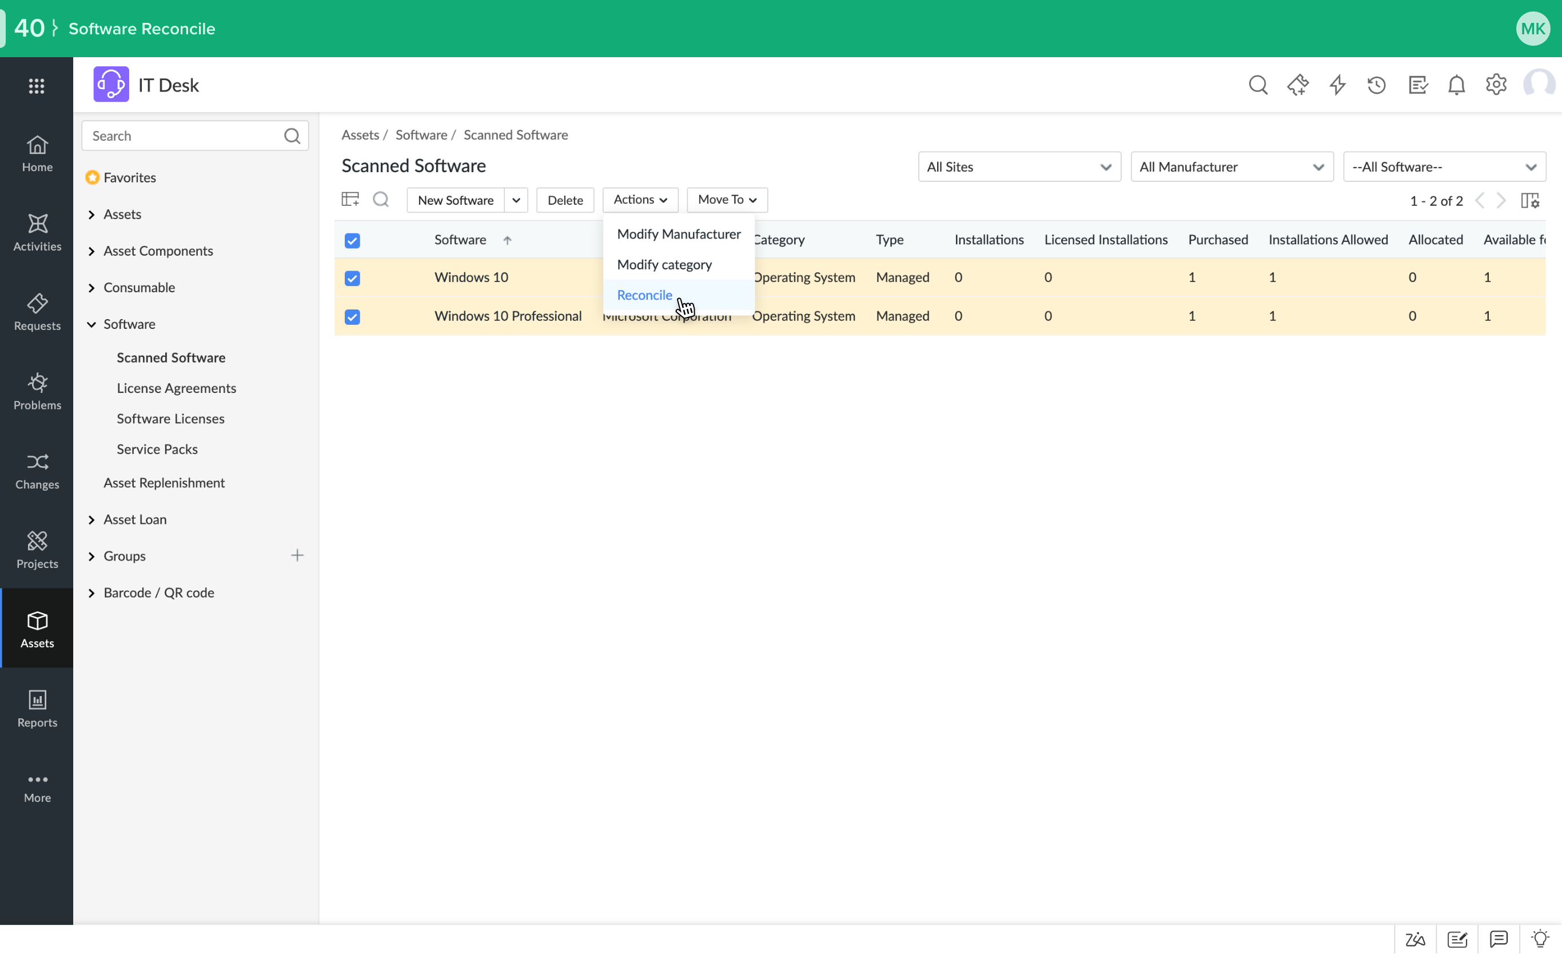Open recent items history clock icon
This screenshot has width=1562, height=954.
(x=1376, y=85)
